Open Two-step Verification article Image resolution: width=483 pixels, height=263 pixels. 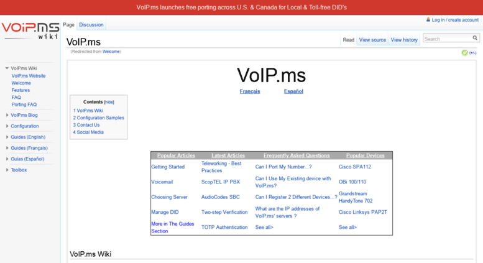tap(224, 212)
